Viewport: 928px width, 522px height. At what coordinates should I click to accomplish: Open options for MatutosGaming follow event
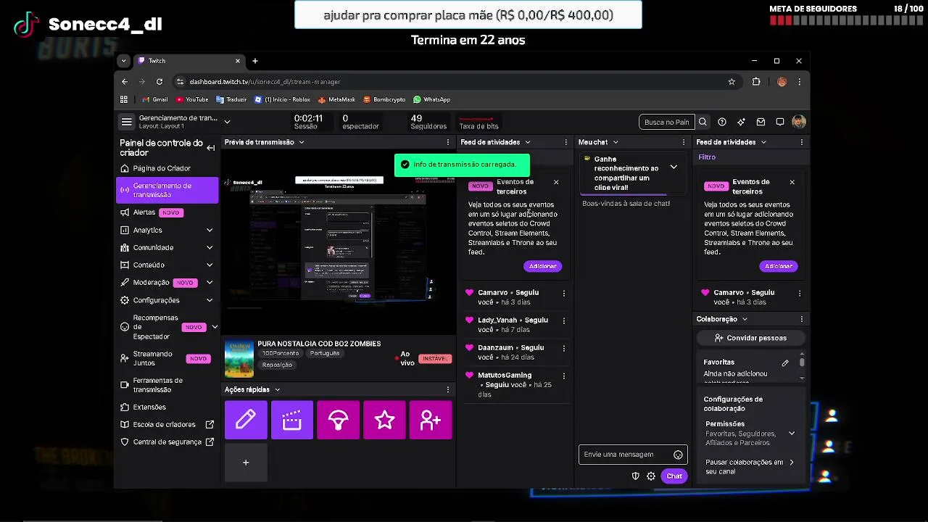point(564,376)
